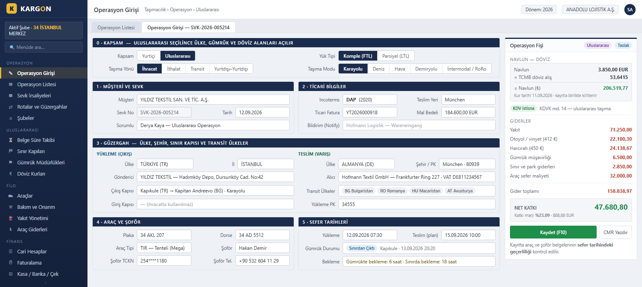The width and height of the screenshot is (642, 287).
Task: Click the Kaydet (F10) button
Action: point(553,232)
